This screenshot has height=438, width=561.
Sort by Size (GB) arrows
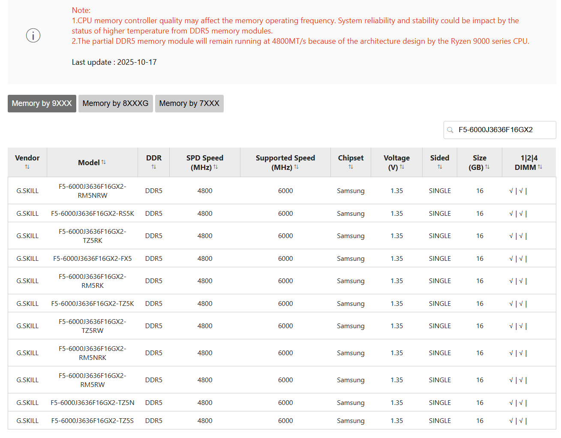click(x=487, y=167)
